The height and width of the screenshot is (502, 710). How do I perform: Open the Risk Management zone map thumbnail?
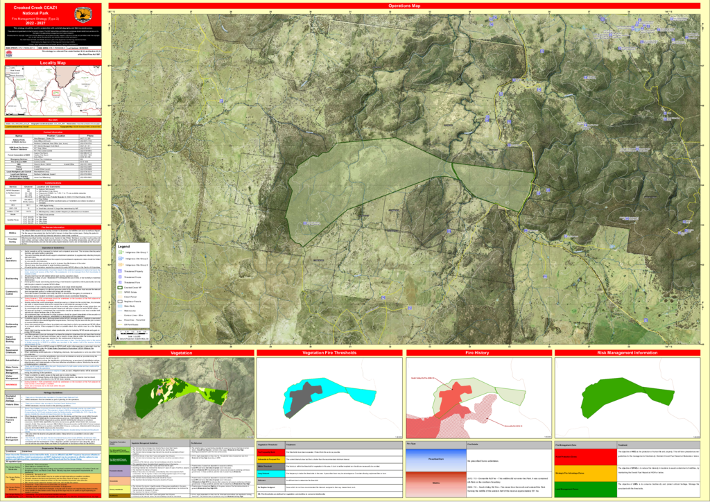point(627,397)
